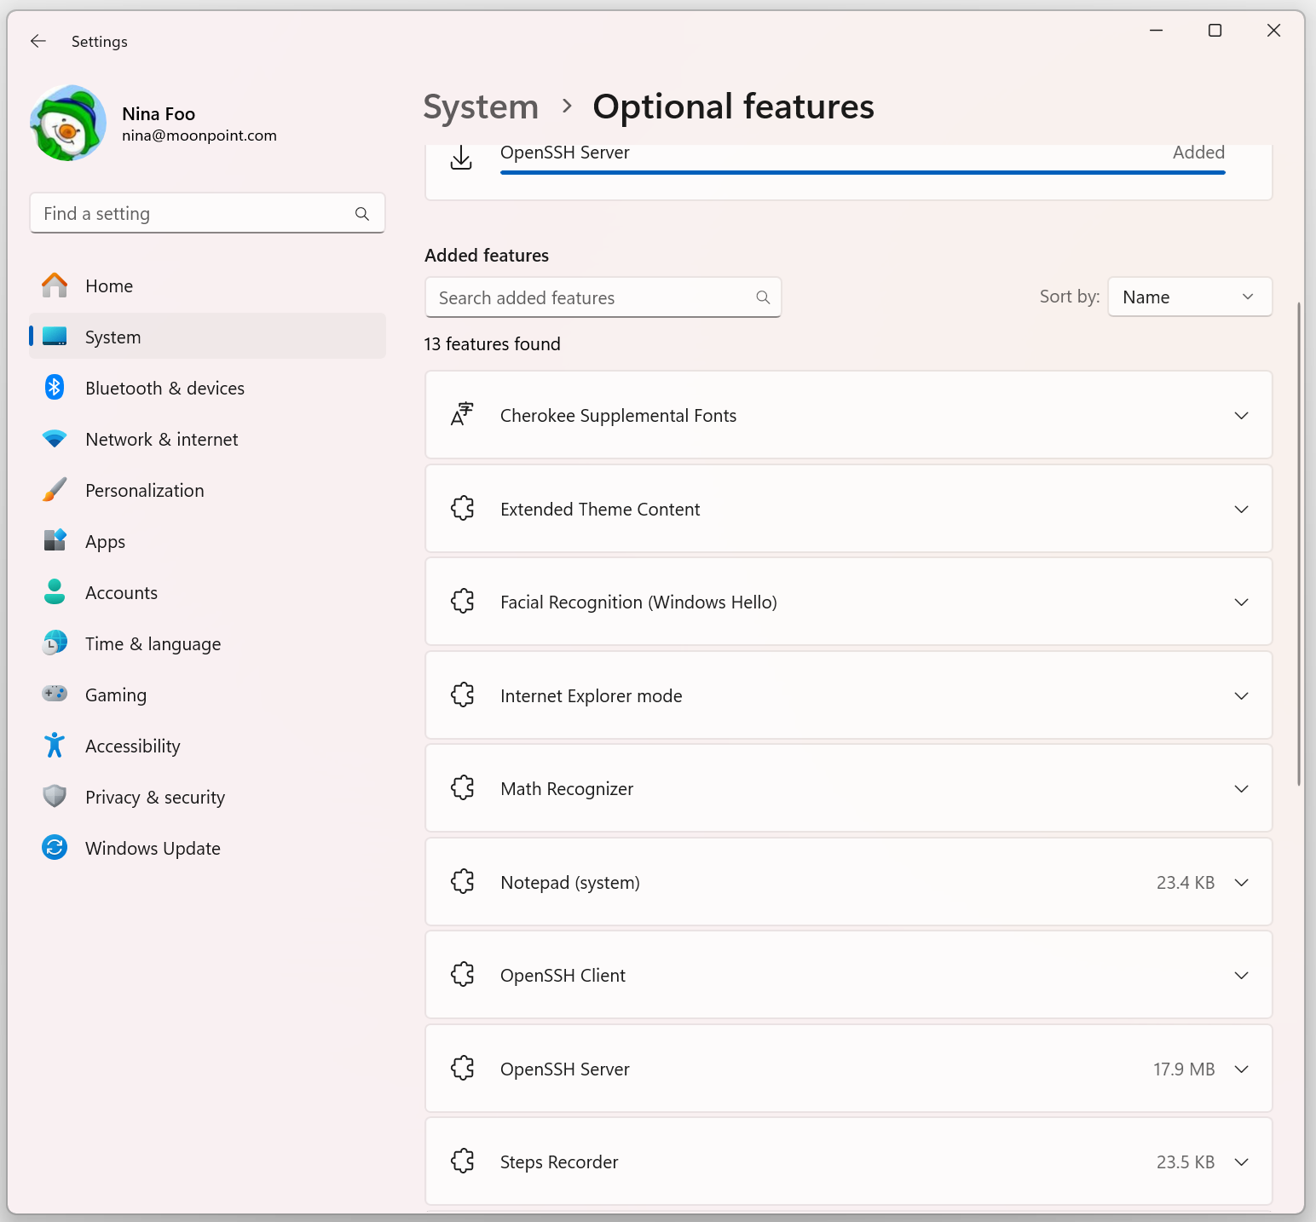Click the 23.4 KB size for Notepad
1316x1222 pixels.
[1186, 882]
